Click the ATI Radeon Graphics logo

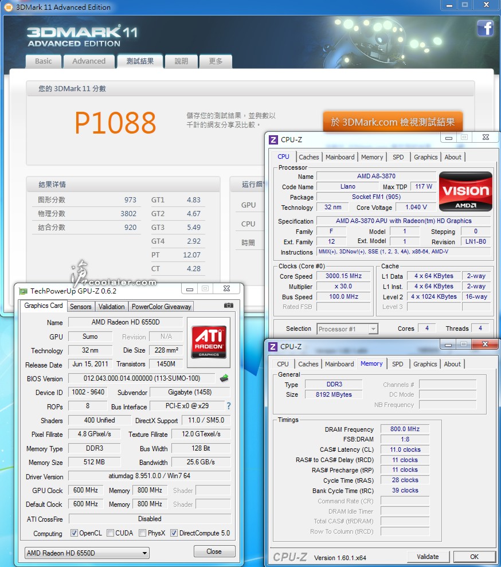click(x=209, y=342)
